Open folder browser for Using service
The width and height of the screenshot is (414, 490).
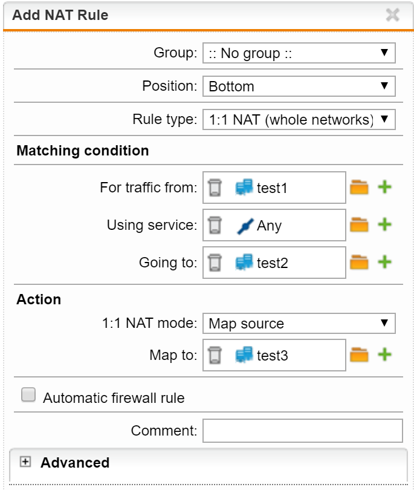[x=359, y=225]
